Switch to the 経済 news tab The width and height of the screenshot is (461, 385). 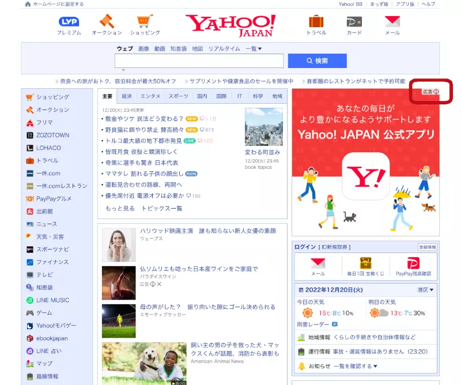coord(127,96)
